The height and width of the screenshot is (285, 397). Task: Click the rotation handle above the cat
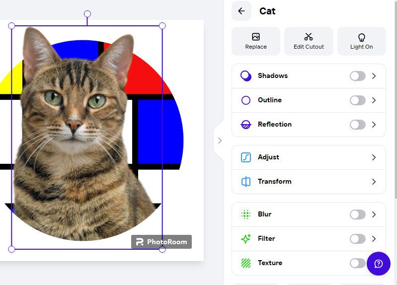[87, 14]
